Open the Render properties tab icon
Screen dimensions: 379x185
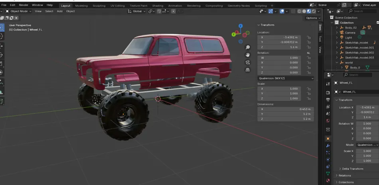[328, 93]
